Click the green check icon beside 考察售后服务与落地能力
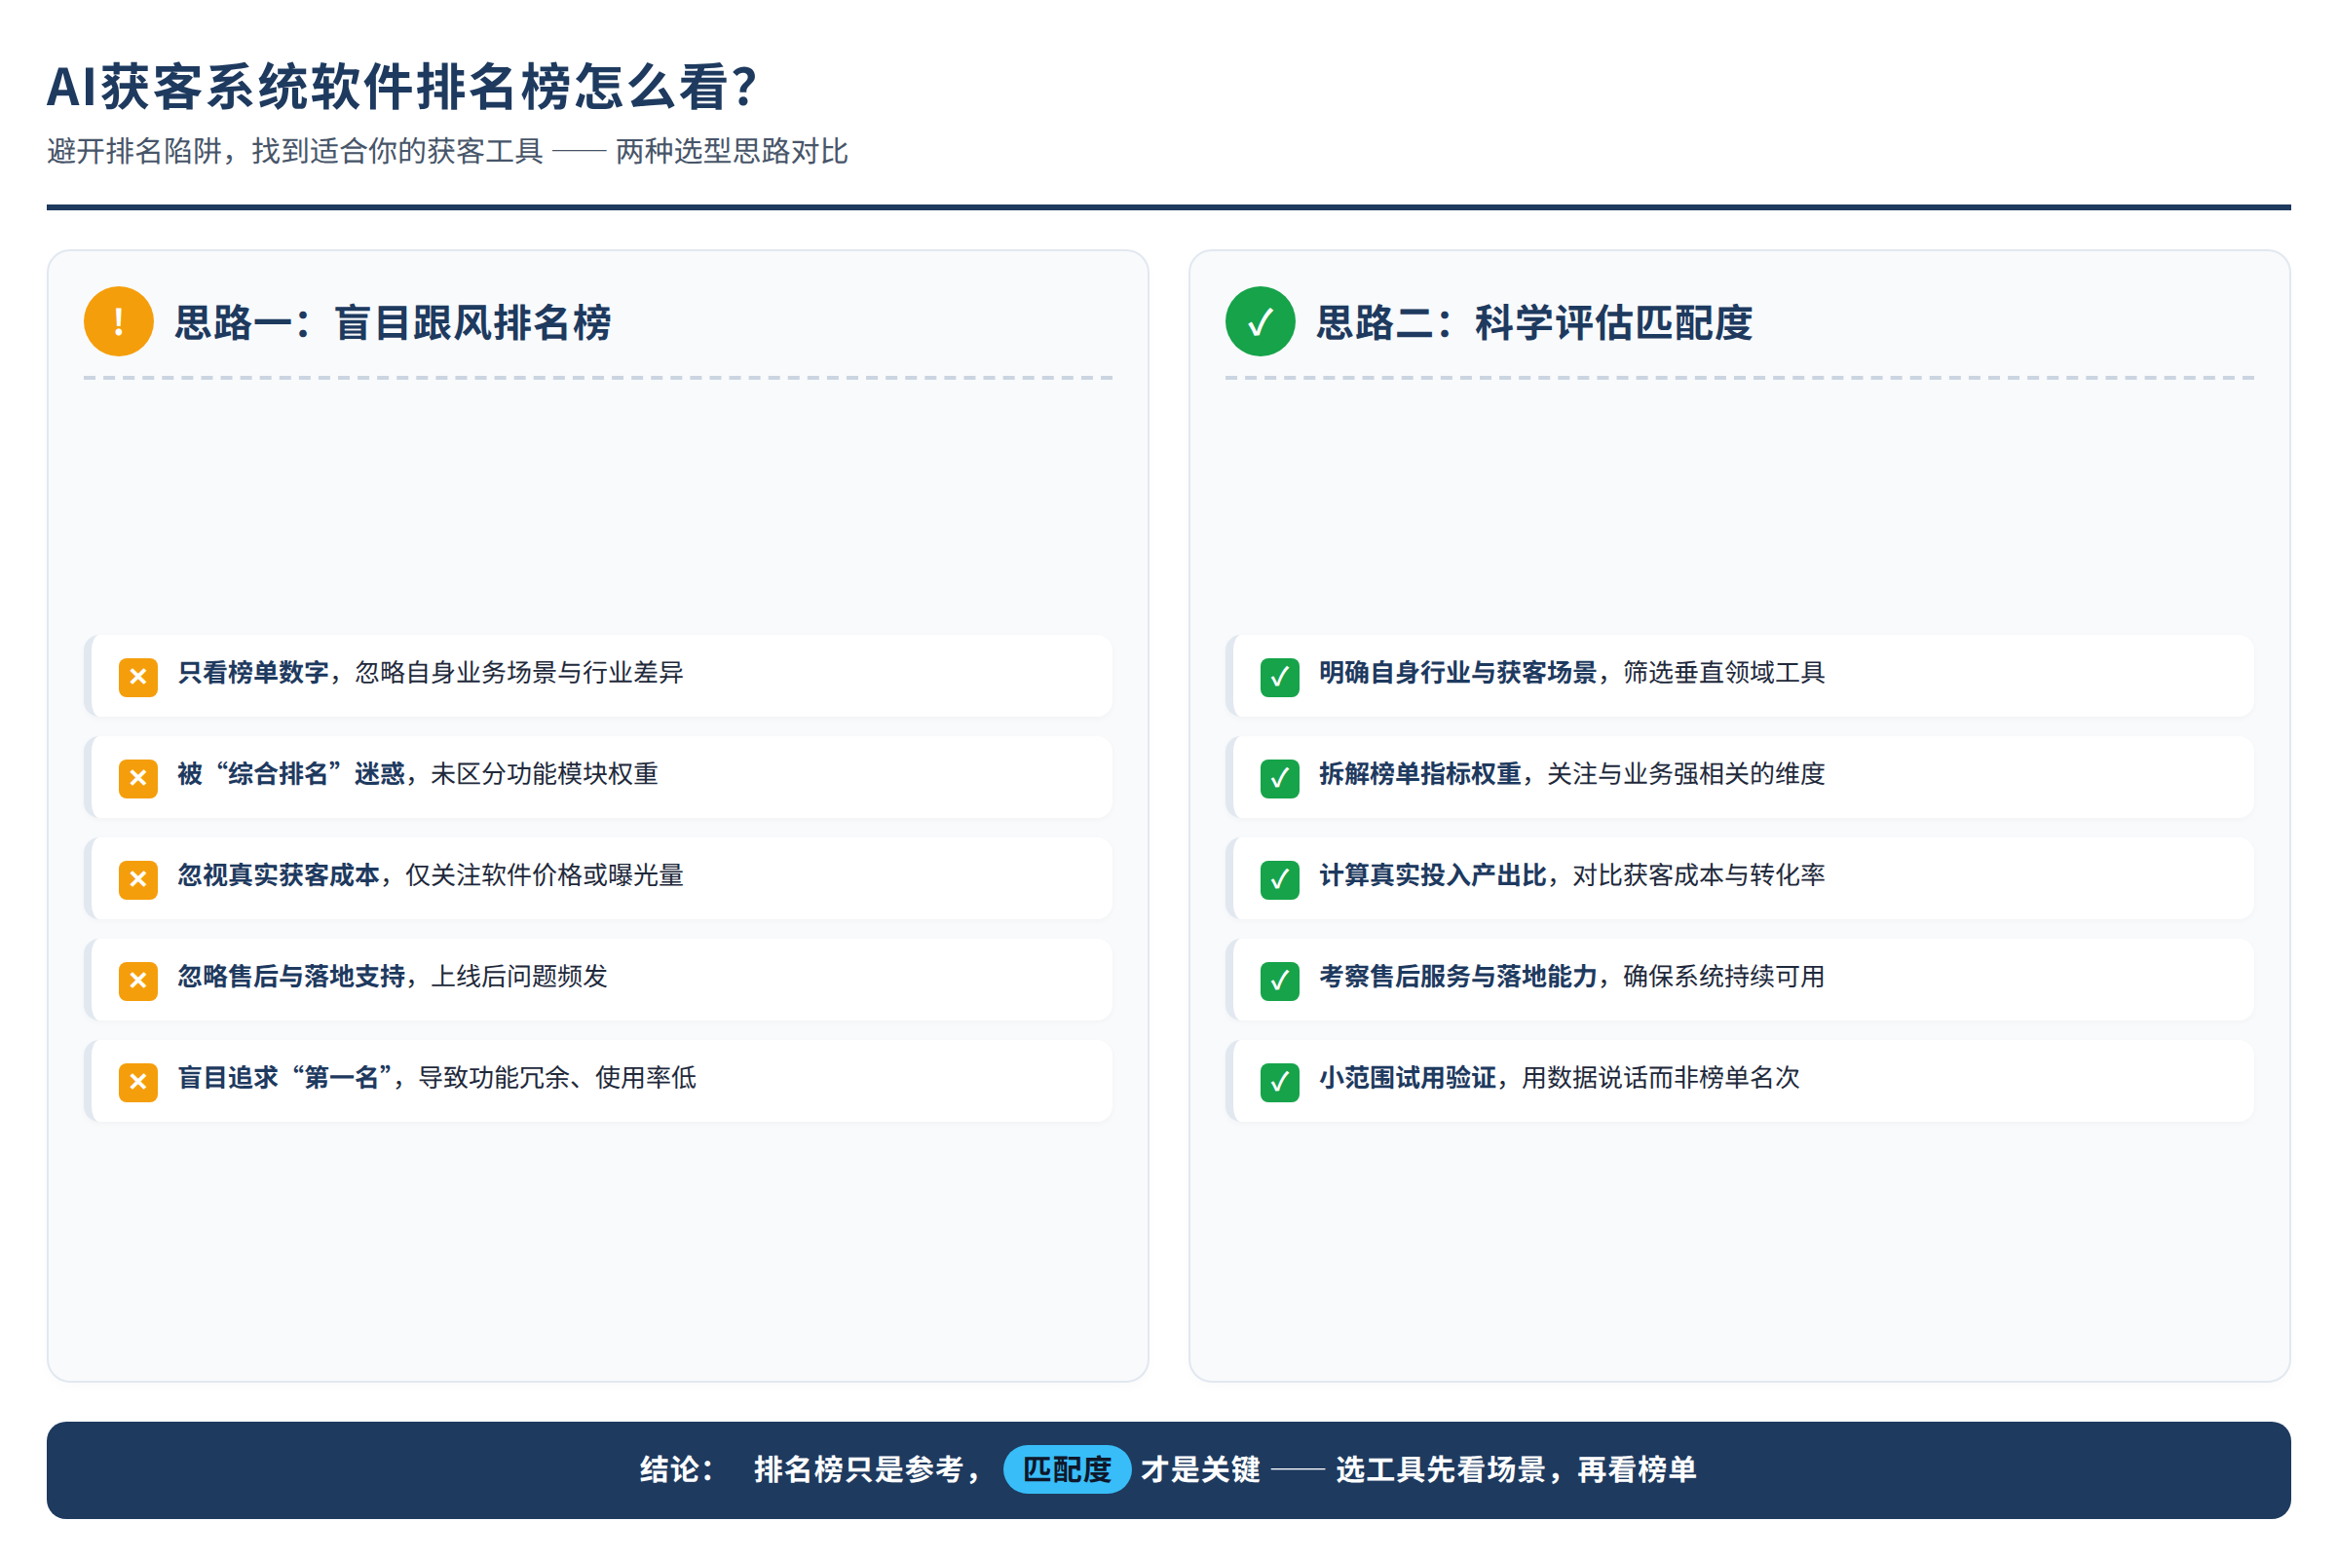This screenshot has height=1558, width=2338. 1279,981
